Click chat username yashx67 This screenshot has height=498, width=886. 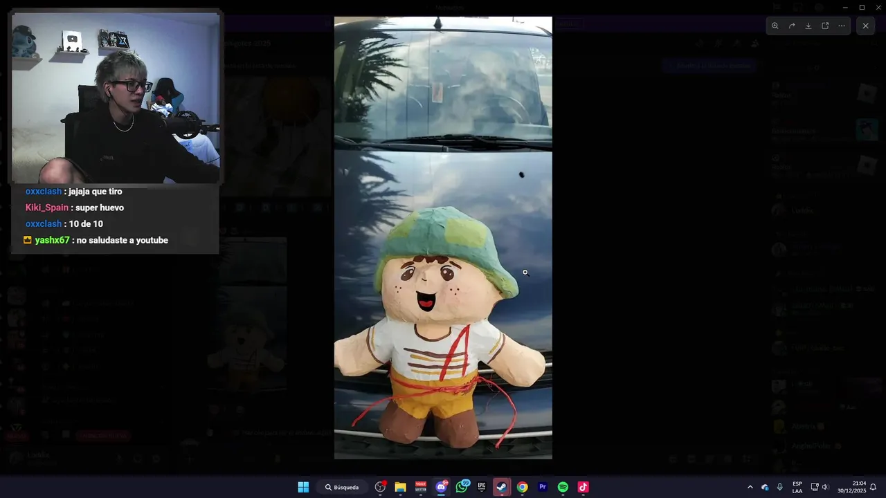tap(53, 240)
